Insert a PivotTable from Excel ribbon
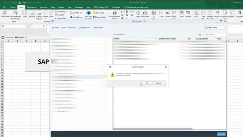 [x=5, y=14]
